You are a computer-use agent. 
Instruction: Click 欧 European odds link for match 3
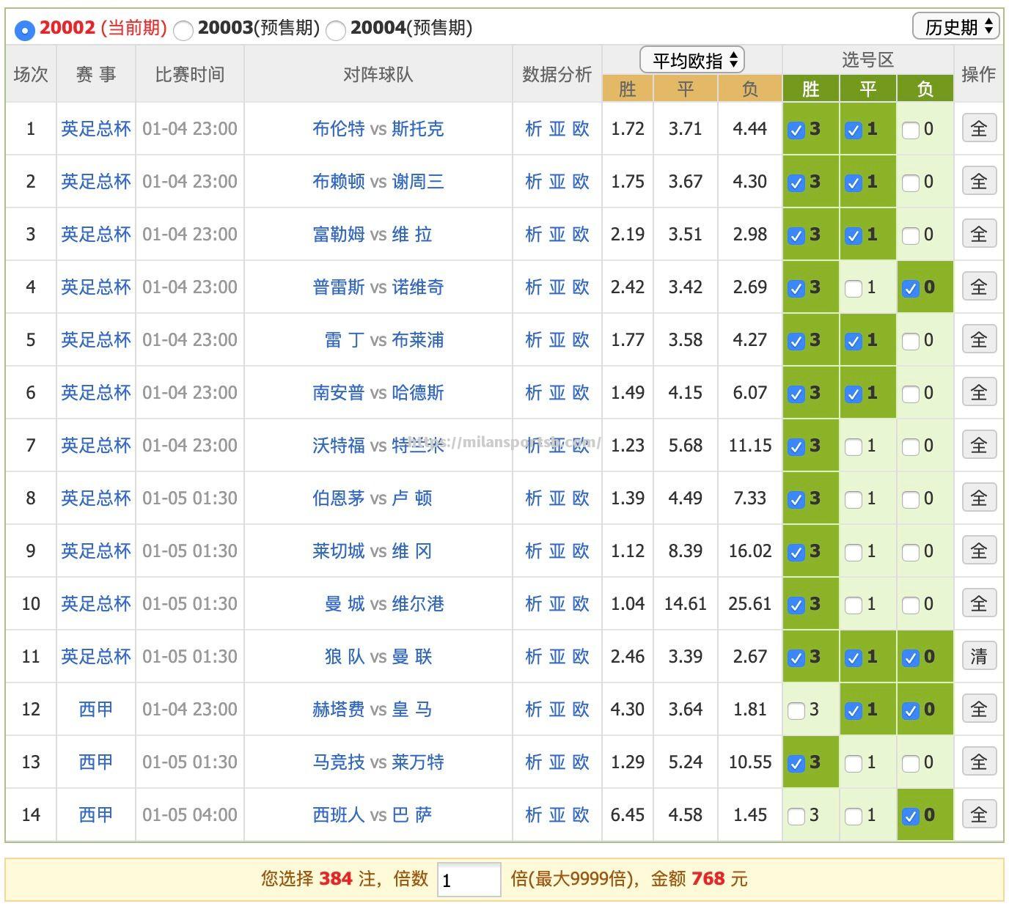(x=581, y=234)
